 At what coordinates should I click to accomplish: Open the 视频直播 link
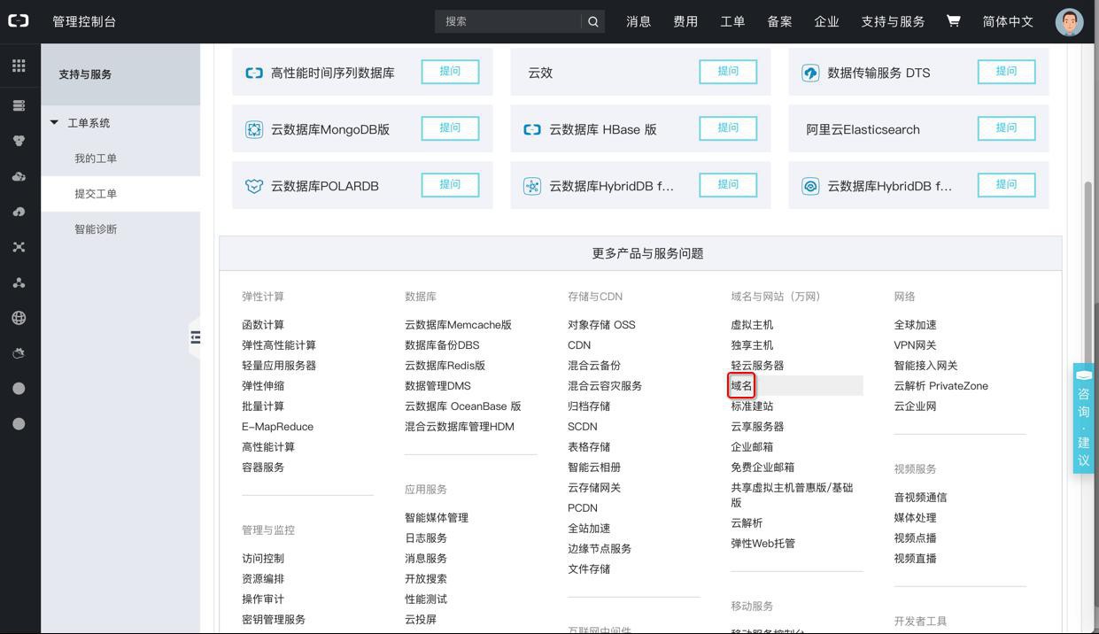click(x=915, y=559)
